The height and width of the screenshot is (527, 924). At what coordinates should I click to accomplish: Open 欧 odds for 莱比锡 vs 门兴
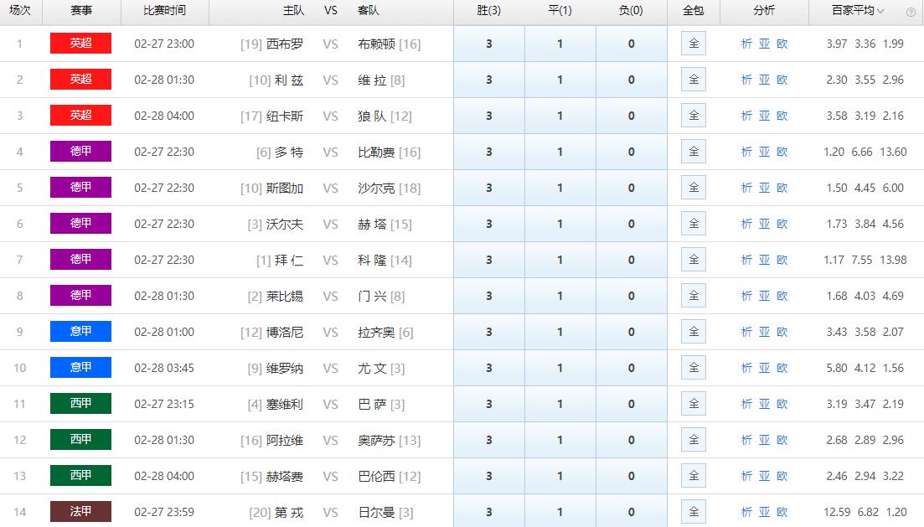tap(782, 295)
